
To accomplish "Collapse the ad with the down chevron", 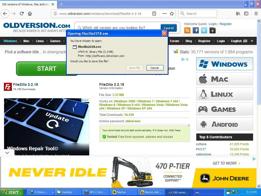I will point(7,153).
